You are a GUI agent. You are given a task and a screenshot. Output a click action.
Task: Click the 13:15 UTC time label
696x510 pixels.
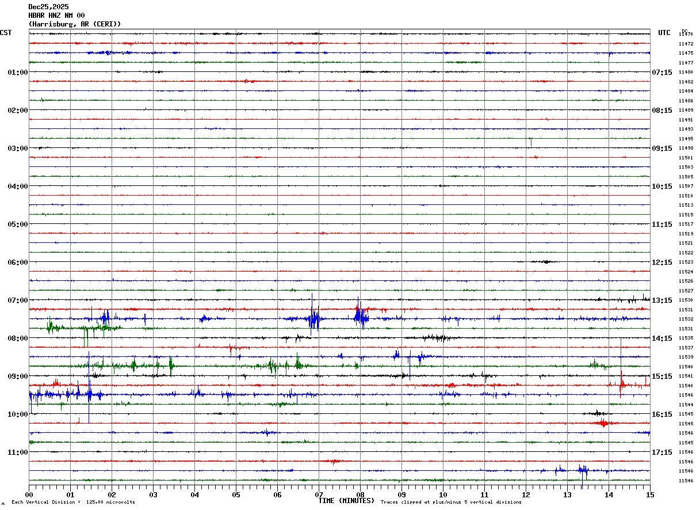coord(662,300)
